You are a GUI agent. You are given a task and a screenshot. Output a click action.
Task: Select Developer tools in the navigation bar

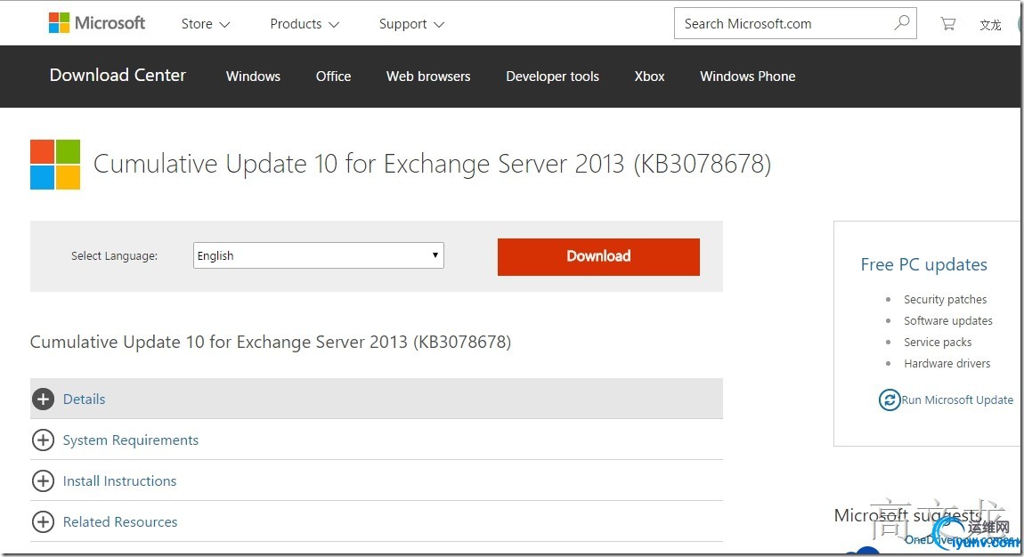[x=552, y=77]
